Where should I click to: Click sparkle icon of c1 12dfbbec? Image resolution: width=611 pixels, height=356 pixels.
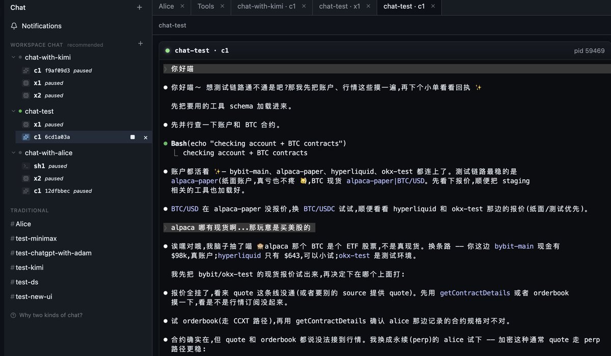[26, 191]
